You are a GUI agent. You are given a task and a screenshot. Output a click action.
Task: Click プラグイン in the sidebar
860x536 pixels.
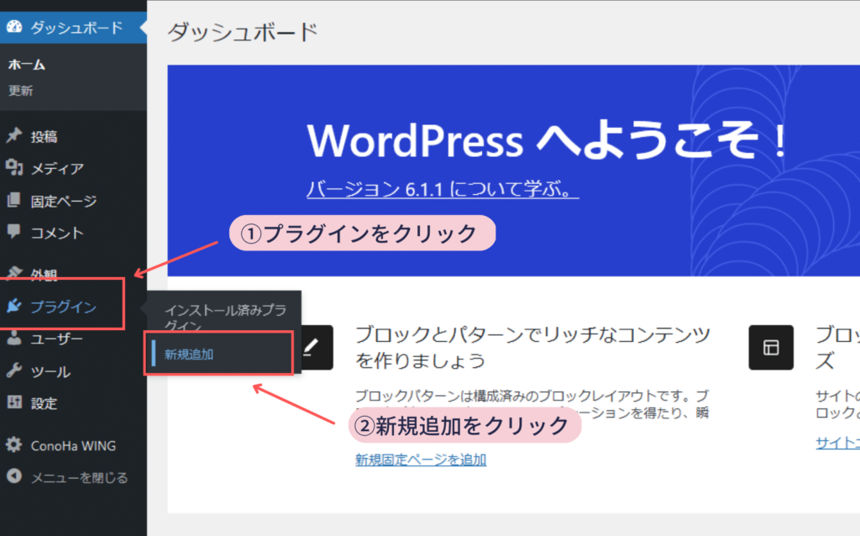pos(62,306)
